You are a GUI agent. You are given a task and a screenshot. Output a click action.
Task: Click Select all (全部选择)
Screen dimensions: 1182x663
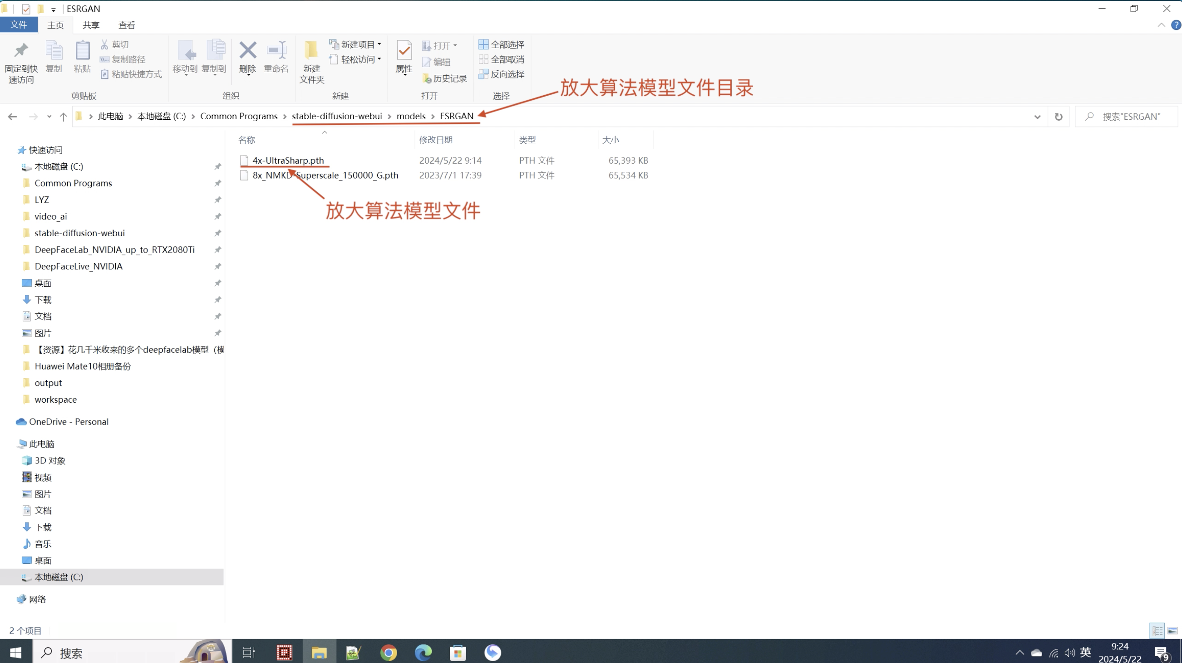(x=501, y=44)
